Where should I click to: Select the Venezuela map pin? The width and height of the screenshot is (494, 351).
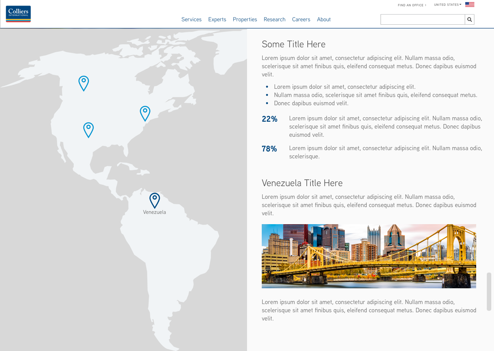[x=155, y=200]
